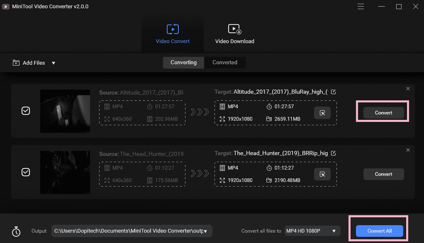The width and height of the screenshot is (424, 243).
Task: Click Convert for Altitude_2017
Action: pos(383,112)
